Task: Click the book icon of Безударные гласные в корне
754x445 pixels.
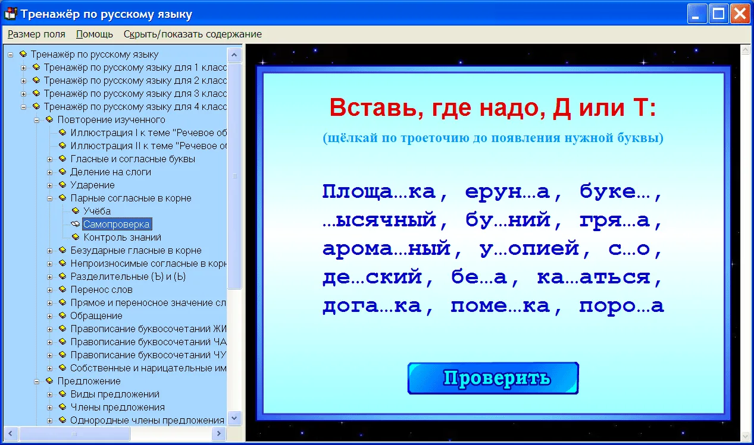Action: (x=62, y=250)
